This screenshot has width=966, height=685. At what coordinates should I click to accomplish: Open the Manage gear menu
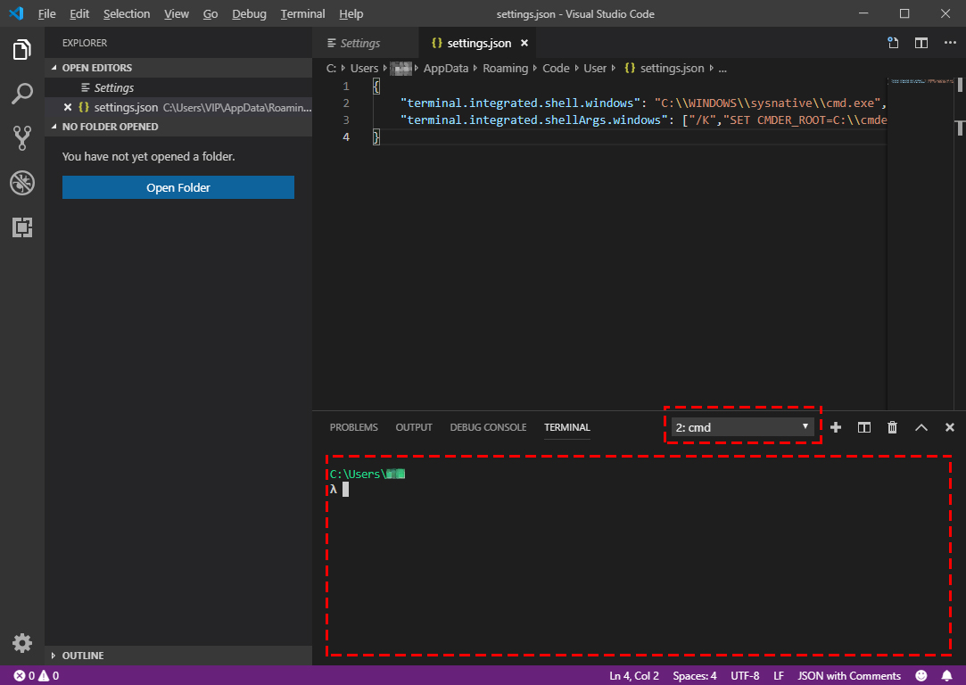22,642
